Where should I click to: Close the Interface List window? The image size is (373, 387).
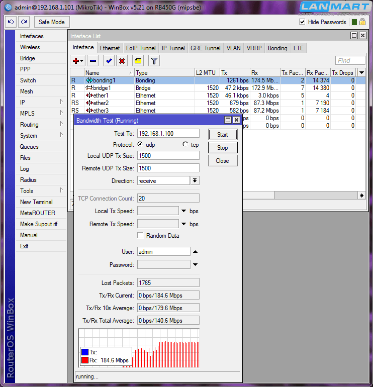point(362,36)
